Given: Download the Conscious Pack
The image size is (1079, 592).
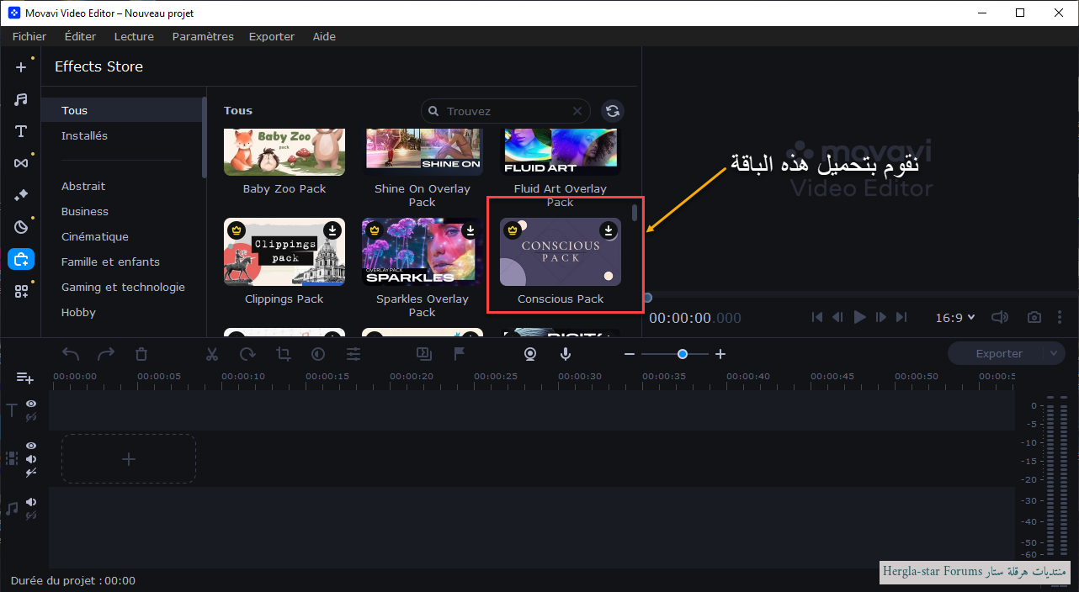Looking at the screenshot, I should 609,230.
